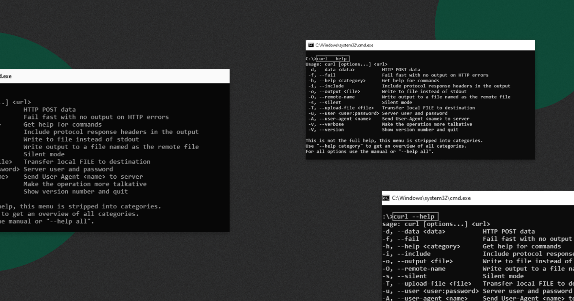Image resolution: width=574 pixels, height=301 pixels.
Task: Click '-v, --verbose' in top-right window
Action: coord(326,124)
